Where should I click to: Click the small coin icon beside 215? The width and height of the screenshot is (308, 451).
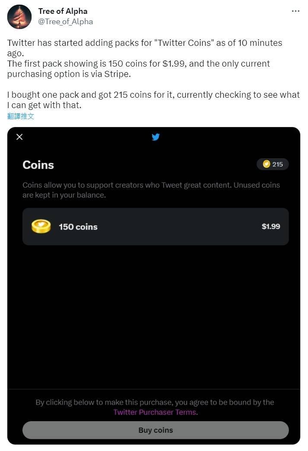[x=267, y=164]
